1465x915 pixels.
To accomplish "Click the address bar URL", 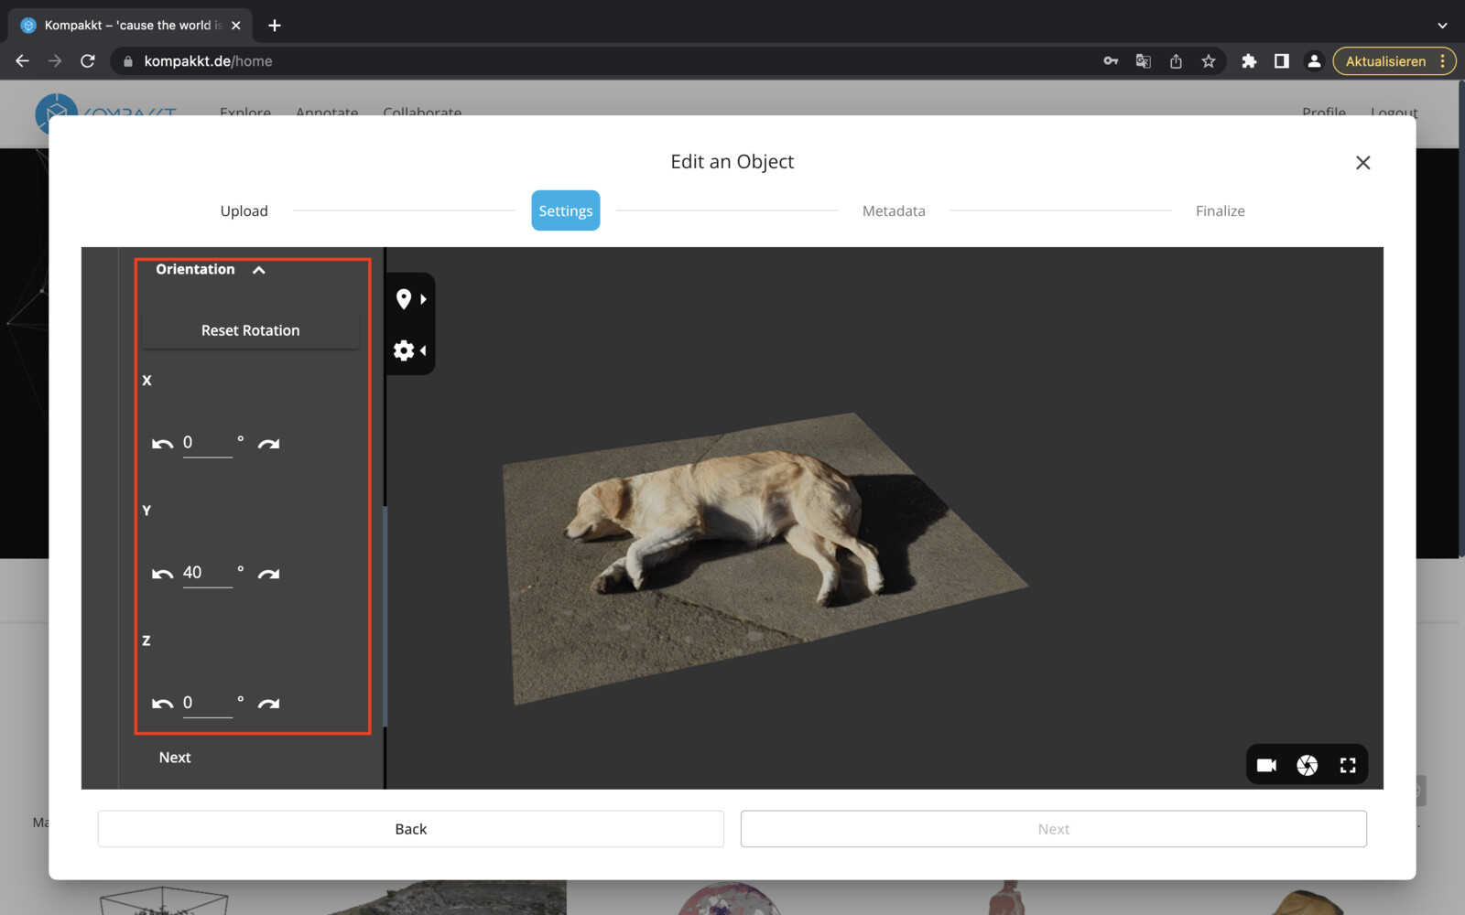I will (208, 61).
